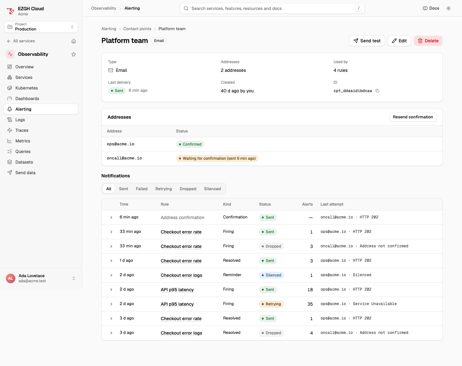Focus the search services input field

272,8
